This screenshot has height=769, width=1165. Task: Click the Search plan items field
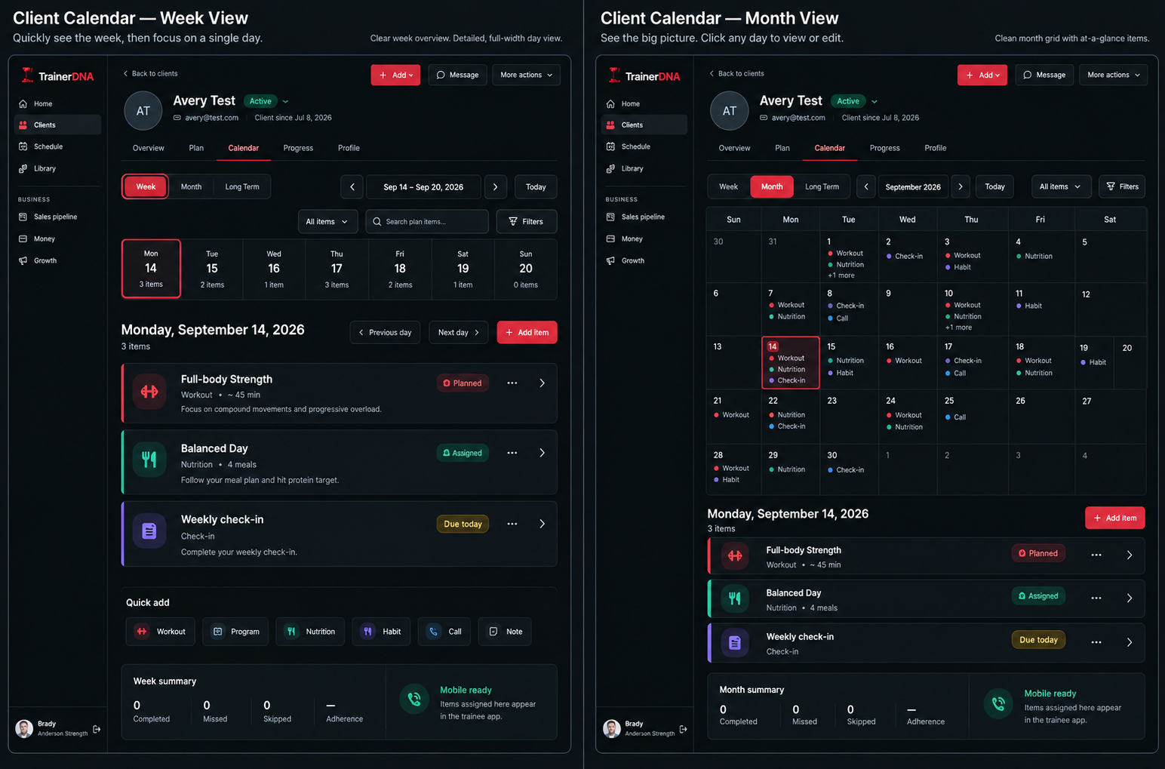pos(428,221)
